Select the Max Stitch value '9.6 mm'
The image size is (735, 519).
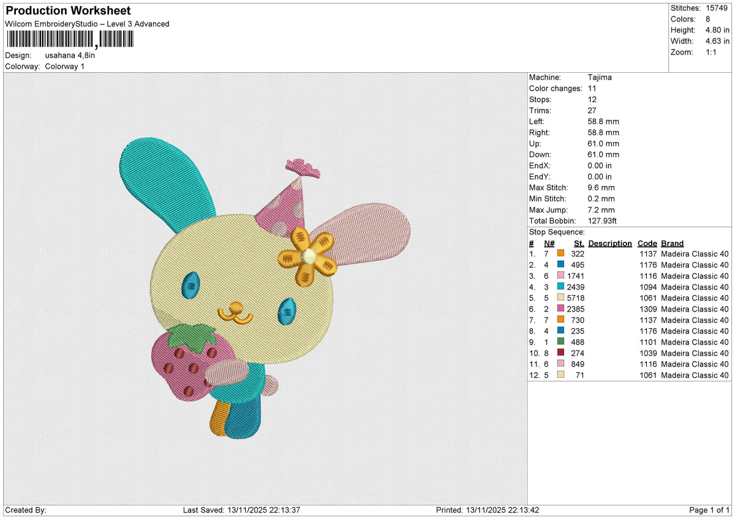tap(601, 188)
